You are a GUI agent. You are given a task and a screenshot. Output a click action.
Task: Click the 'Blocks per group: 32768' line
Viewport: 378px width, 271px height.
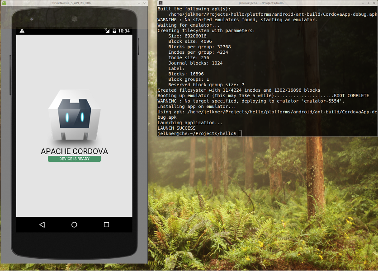199,47
